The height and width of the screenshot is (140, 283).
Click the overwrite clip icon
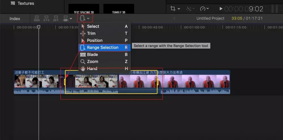65,18
